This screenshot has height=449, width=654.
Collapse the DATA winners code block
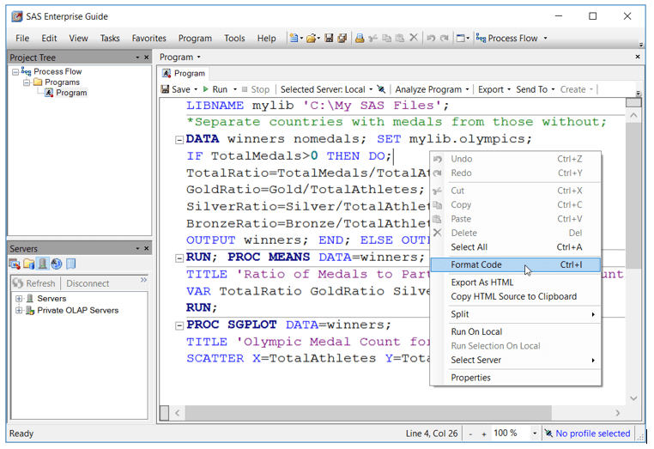(179, 140)
